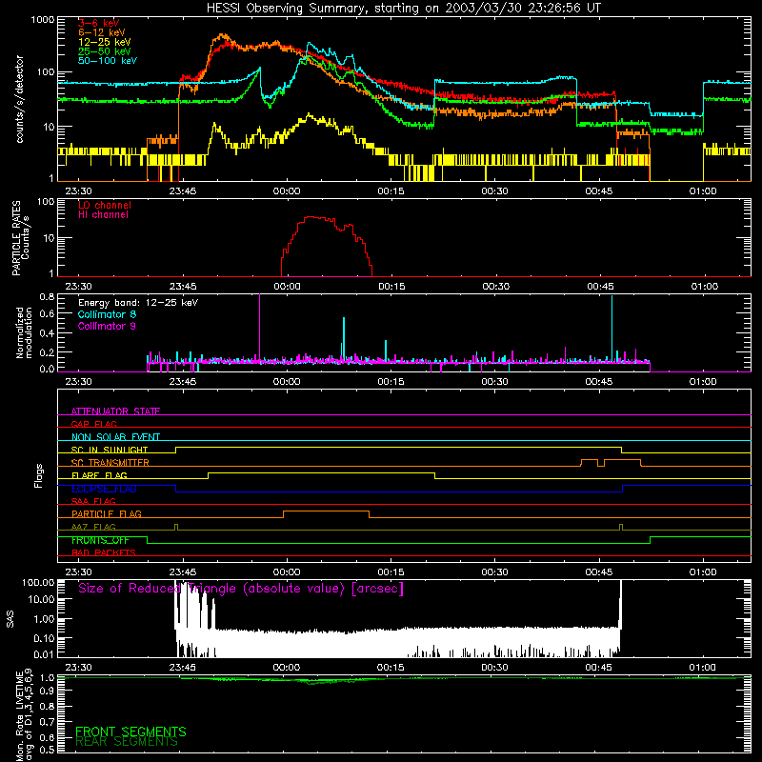Click the Collimator 8 legend label
This screenshot has width=762, height=762.
pyautogui.click(x=107, y=314)
